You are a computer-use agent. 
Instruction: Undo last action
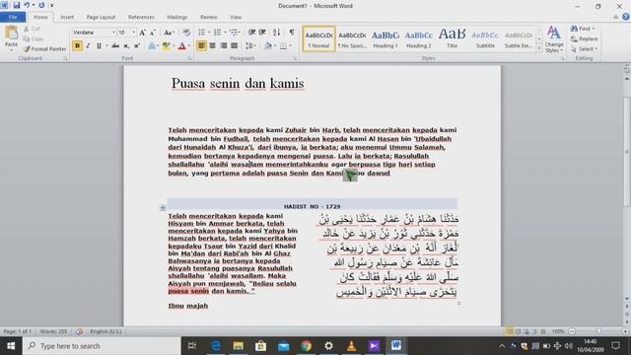pos(27,6)
